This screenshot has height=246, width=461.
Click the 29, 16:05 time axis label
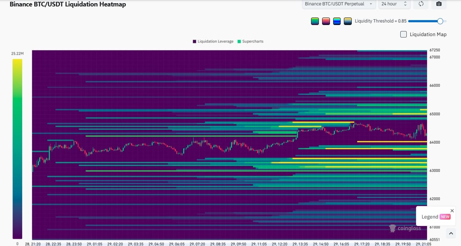(x=341, y=244)
